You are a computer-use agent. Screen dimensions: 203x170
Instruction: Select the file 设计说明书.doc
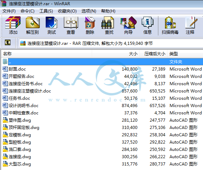pyautogui.click(x=24, y=106)
